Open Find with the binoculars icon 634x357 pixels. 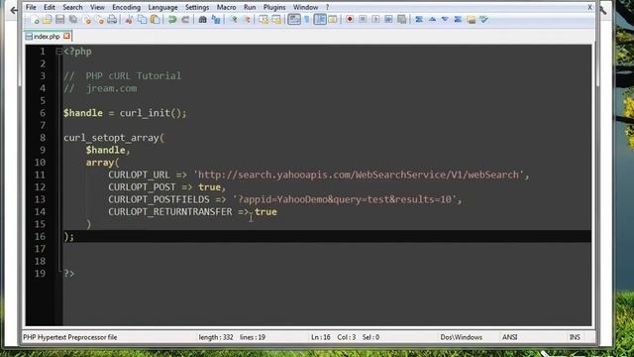[x=202, y=20]
